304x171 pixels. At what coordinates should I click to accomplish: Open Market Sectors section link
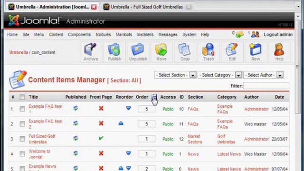click(x=195, y=139)
